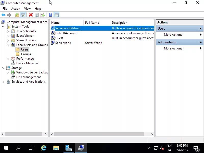This screenshot has height=153, width=204.
Task: Click the user list horizontal scrollbar thumb
Action: 99,134
